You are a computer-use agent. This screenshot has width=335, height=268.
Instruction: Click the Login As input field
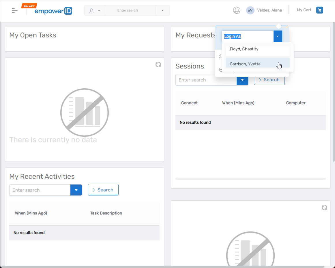[x=248, y=37]
